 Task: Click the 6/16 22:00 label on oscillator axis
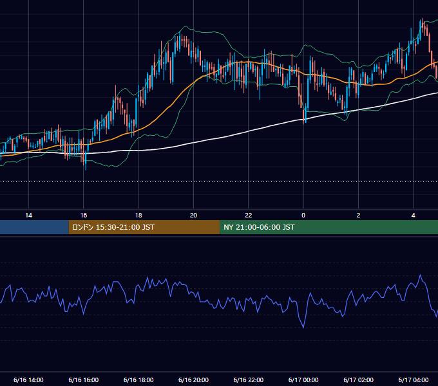[249, 380]
